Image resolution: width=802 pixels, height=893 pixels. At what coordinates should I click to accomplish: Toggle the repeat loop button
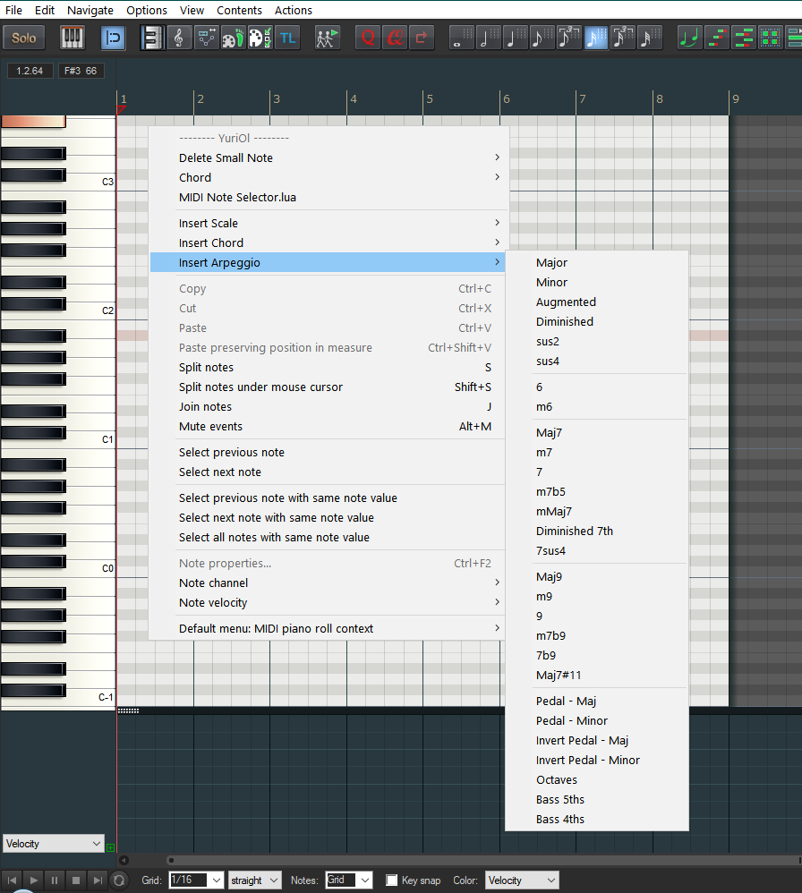click(118, 880)
